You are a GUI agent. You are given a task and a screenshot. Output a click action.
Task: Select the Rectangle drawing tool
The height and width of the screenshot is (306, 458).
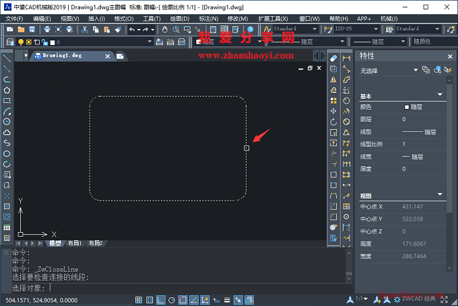click(7, 101)
